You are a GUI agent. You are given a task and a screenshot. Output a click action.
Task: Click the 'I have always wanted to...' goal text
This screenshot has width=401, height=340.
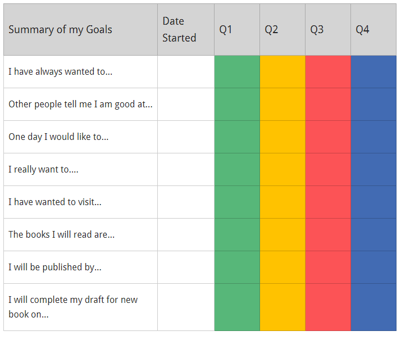click(60, 71)
